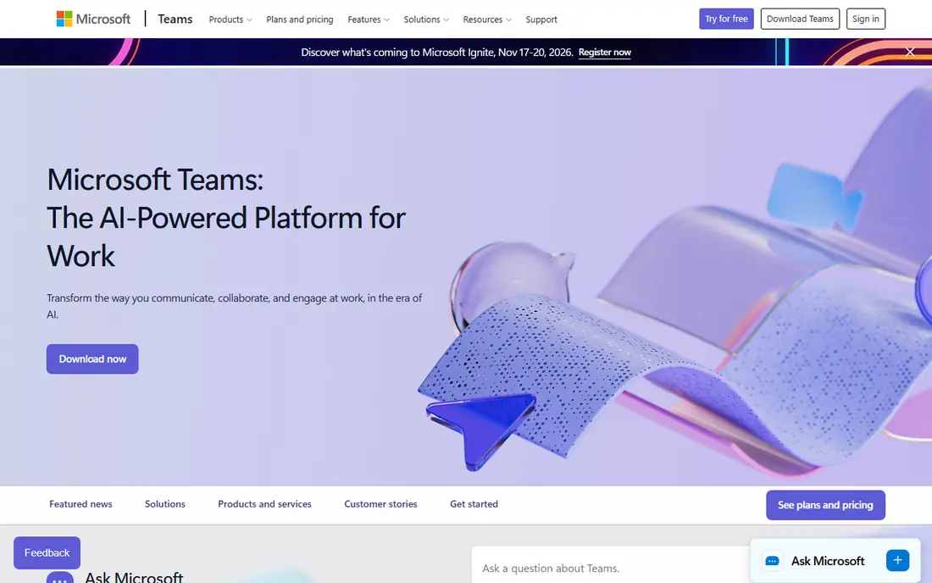Jump to Products and services section
932x583 pixels.
coord(264,504)
